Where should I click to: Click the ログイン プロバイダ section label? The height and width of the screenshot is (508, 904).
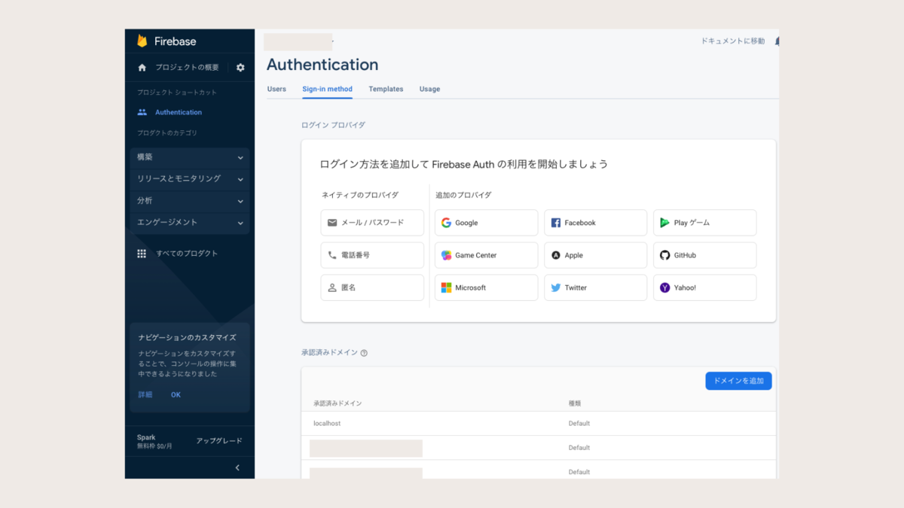(333, 125)
